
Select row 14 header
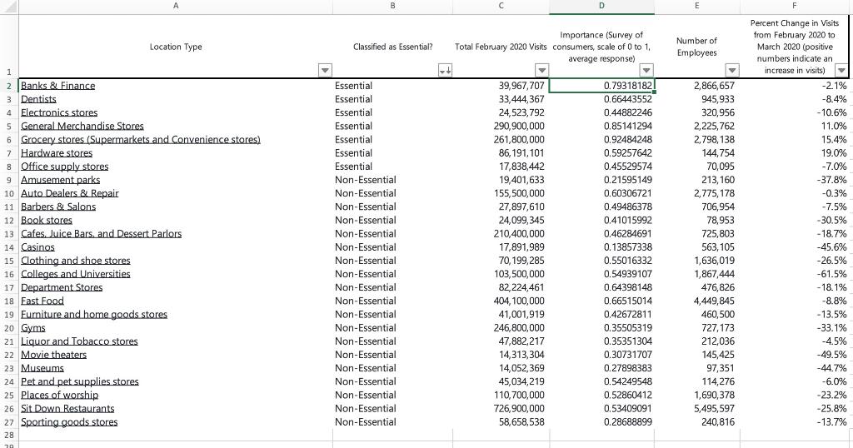[9, 247]
